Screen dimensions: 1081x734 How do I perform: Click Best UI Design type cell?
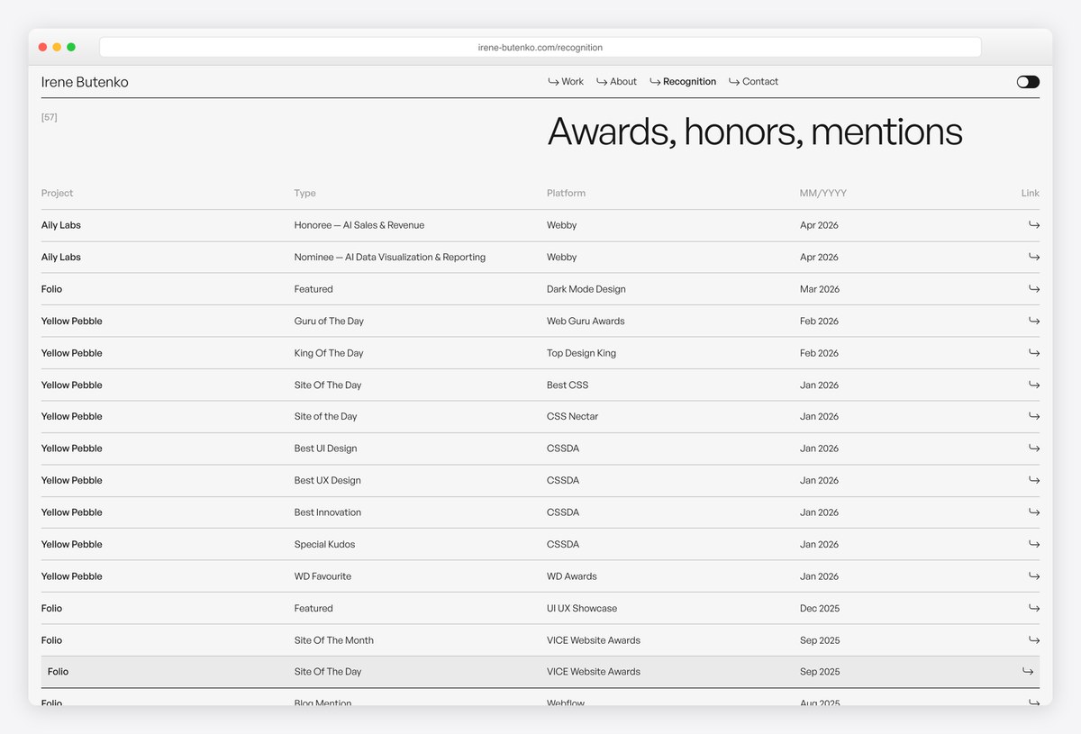coord(325,449)
